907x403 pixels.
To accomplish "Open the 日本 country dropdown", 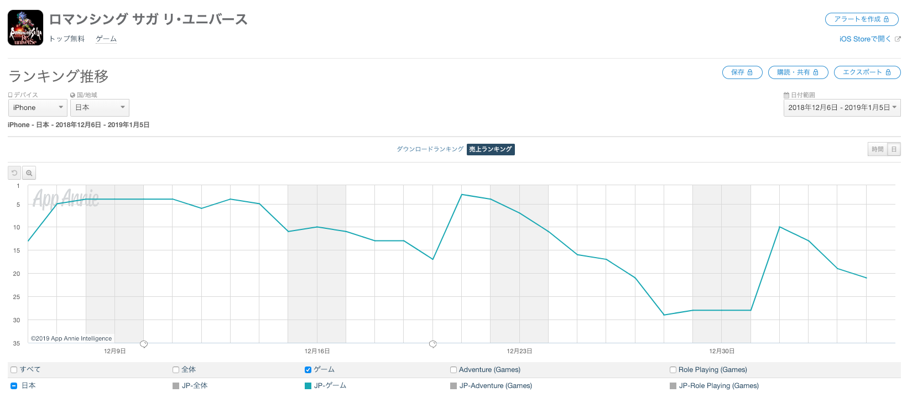I will pyautogui.click(x=100, y=108).
